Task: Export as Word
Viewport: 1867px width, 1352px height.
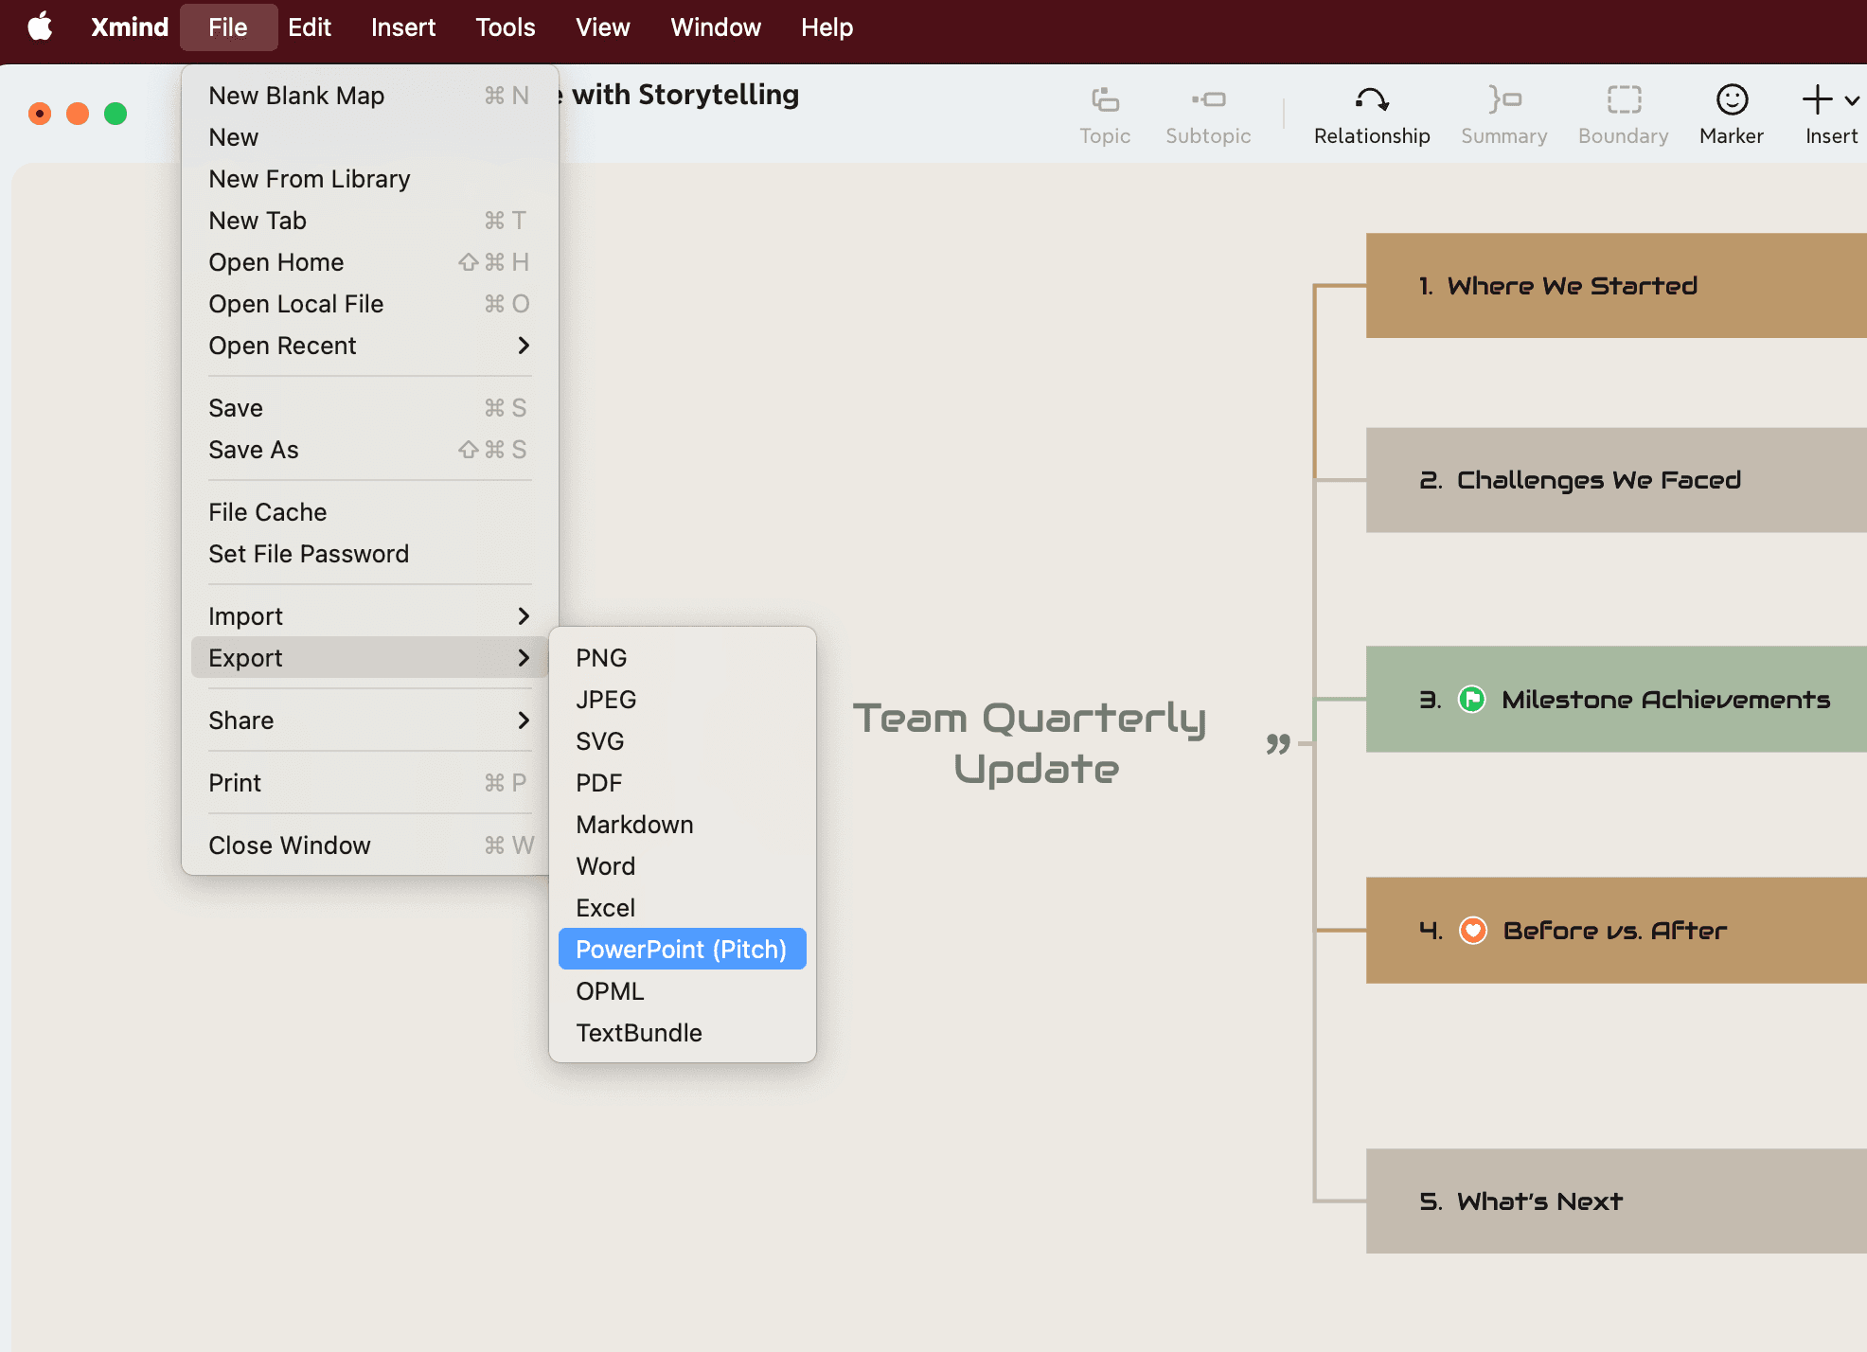Action: [x=683, y=866]
